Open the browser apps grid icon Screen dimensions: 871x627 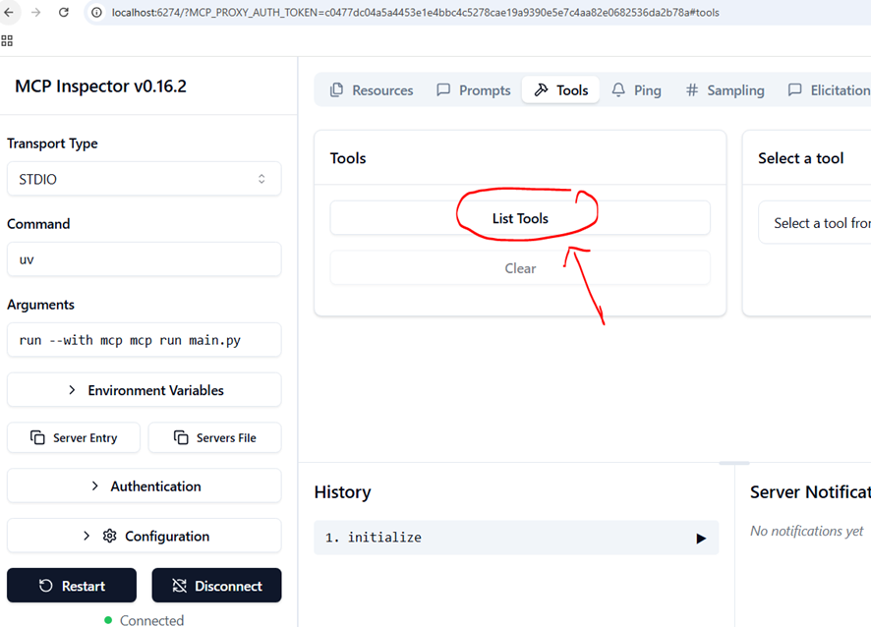(x=7, y=40)
